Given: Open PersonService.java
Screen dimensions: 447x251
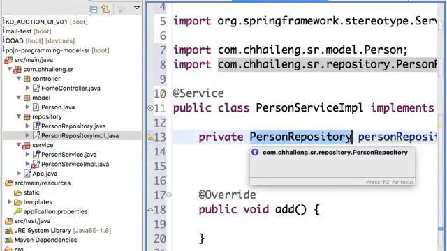Looking at the screenshot, I should pyautogui.click(x=69, y=155).
